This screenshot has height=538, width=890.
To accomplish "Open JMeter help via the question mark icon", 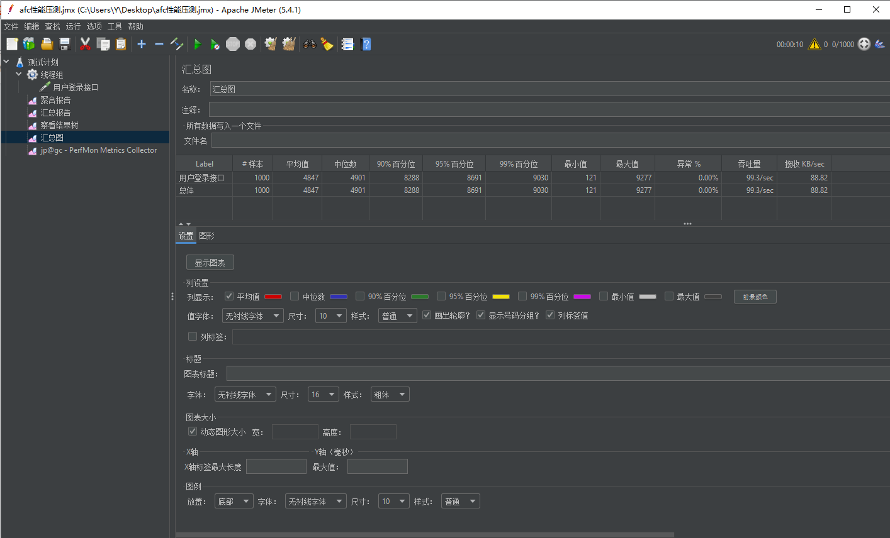I will pos(366,44).
